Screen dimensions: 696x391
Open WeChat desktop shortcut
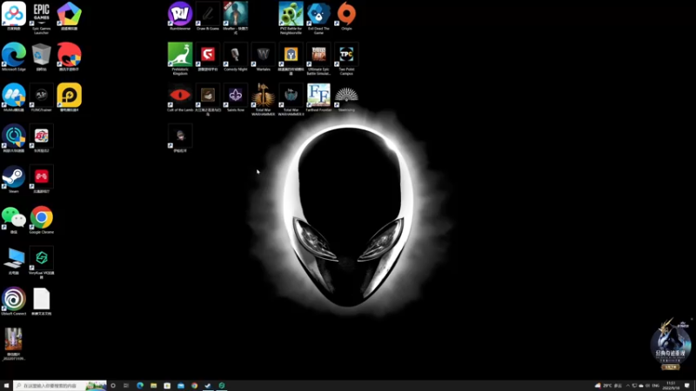[14, 220]
